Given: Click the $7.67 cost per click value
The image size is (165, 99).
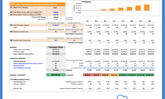Looking at the screenshot, I should 74,27.
